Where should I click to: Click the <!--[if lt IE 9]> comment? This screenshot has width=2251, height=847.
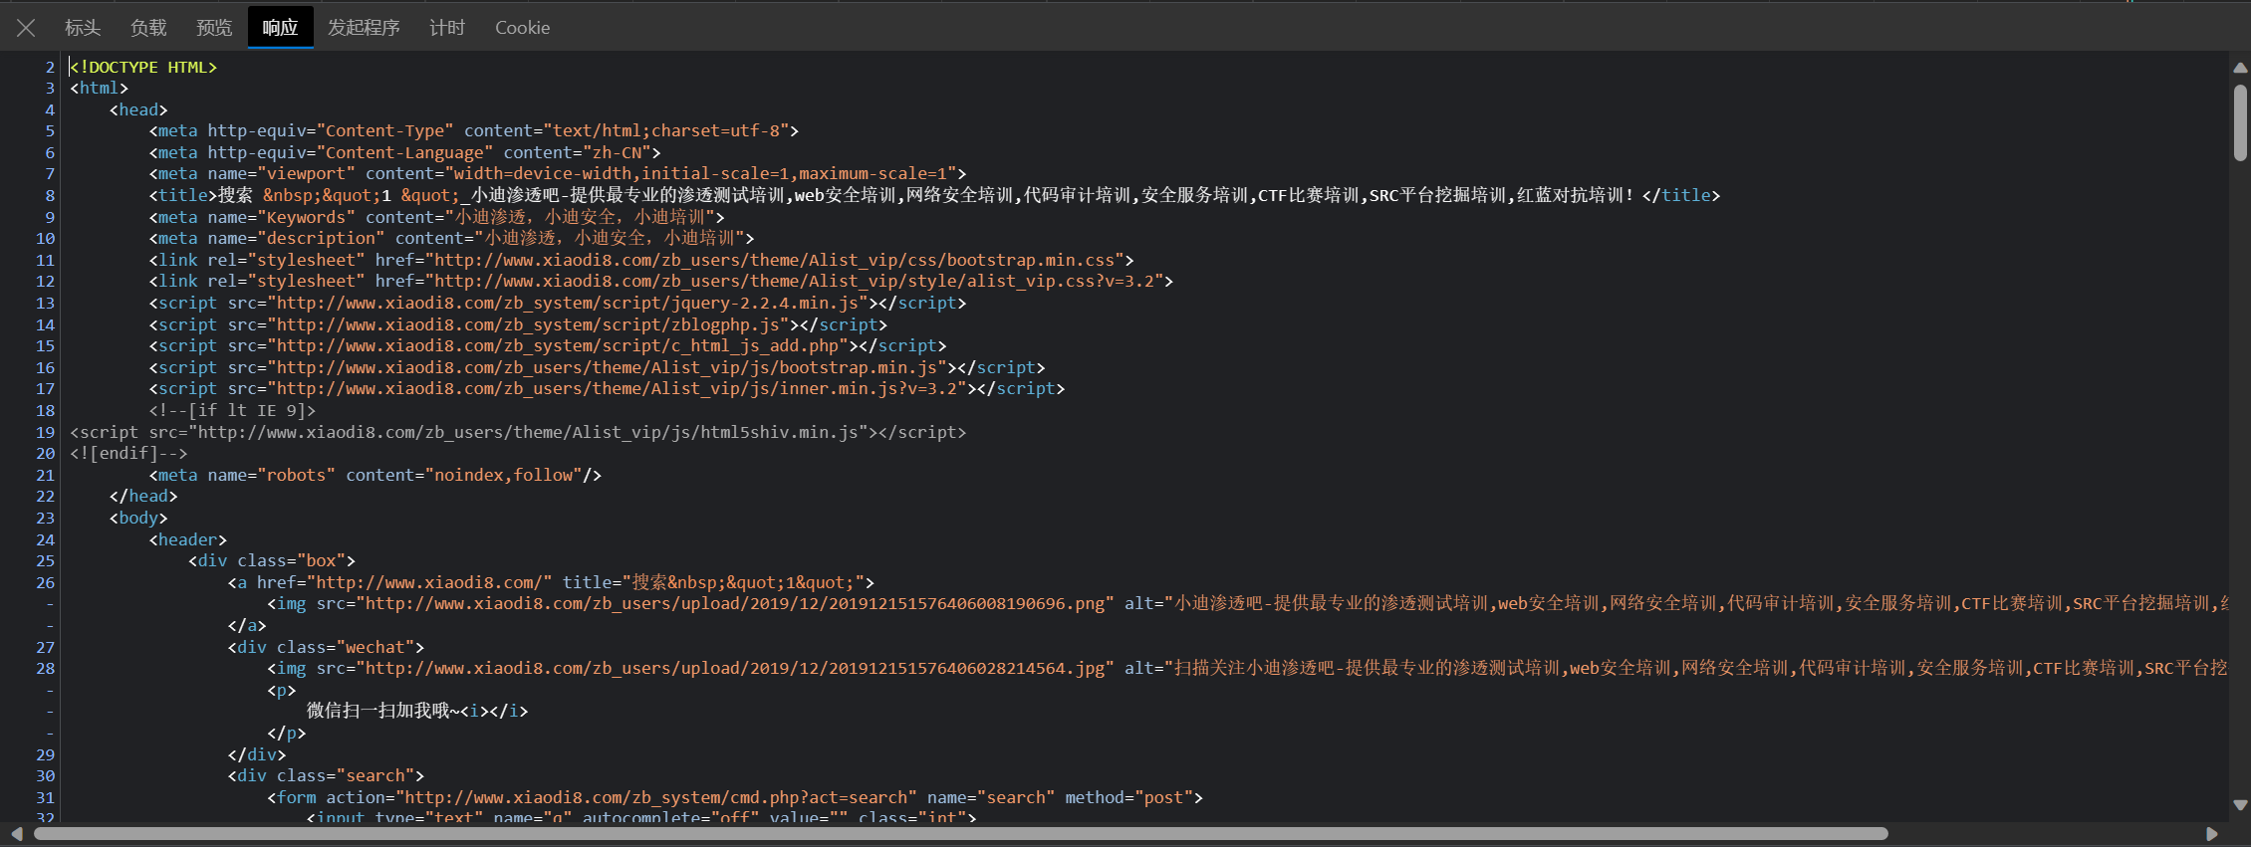pyautogui.click(x=232, y=410)
